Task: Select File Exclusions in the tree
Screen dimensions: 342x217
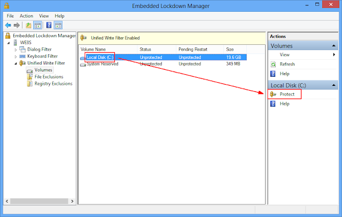Action: point(49,77)
